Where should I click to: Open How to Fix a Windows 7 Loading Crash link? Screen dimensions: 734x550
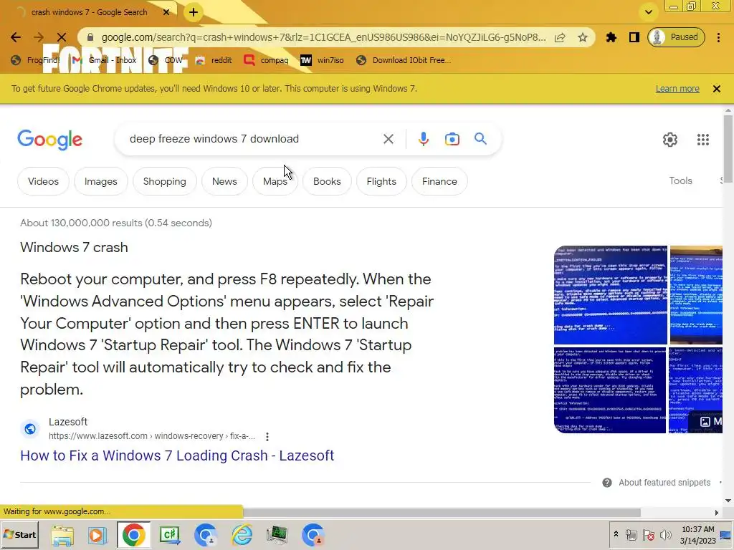[x=177, y=455]
